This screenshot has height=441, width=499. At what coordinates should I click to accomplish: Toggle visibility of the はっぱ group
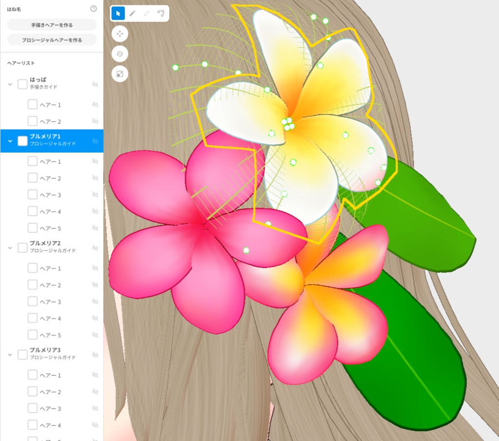click(96, 84)
